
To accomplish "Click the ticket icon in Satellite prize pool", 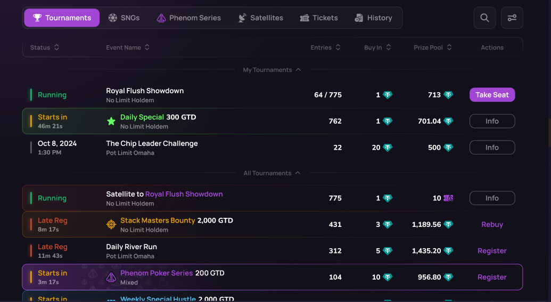I will click(448, 198).
